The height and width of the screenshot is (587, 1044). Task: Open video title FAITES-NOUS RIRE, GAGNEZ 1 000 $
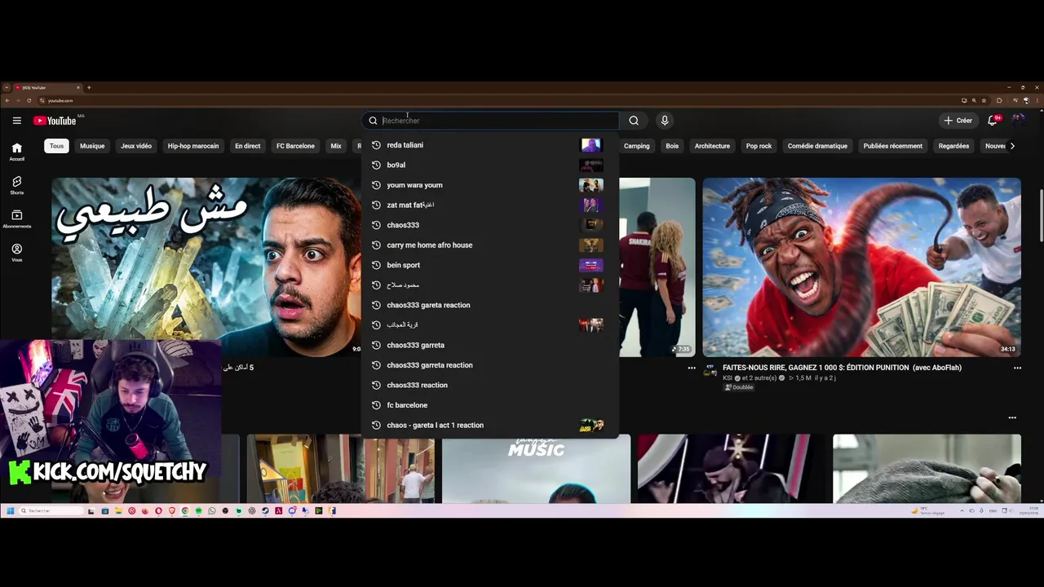pos(842,368)
